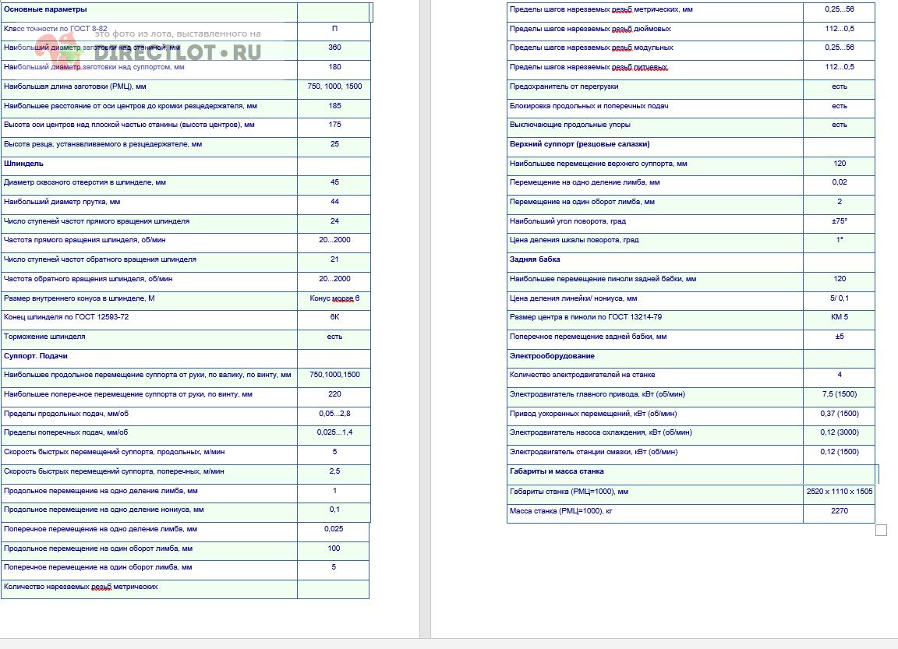Click '120' in перемещение пиноли row
This screenshot has height=649, width=898.
coord(840,279)
